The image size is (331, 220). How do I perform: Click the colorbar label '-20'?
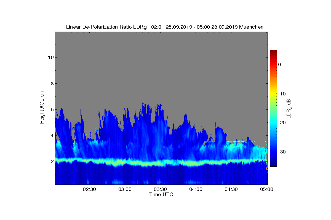[x=282, y=123]
